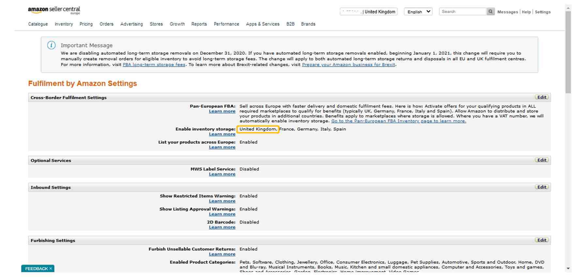Screen dimensions: 588x279
Task: Click the search magnifier icon
Action: point(490,11)
